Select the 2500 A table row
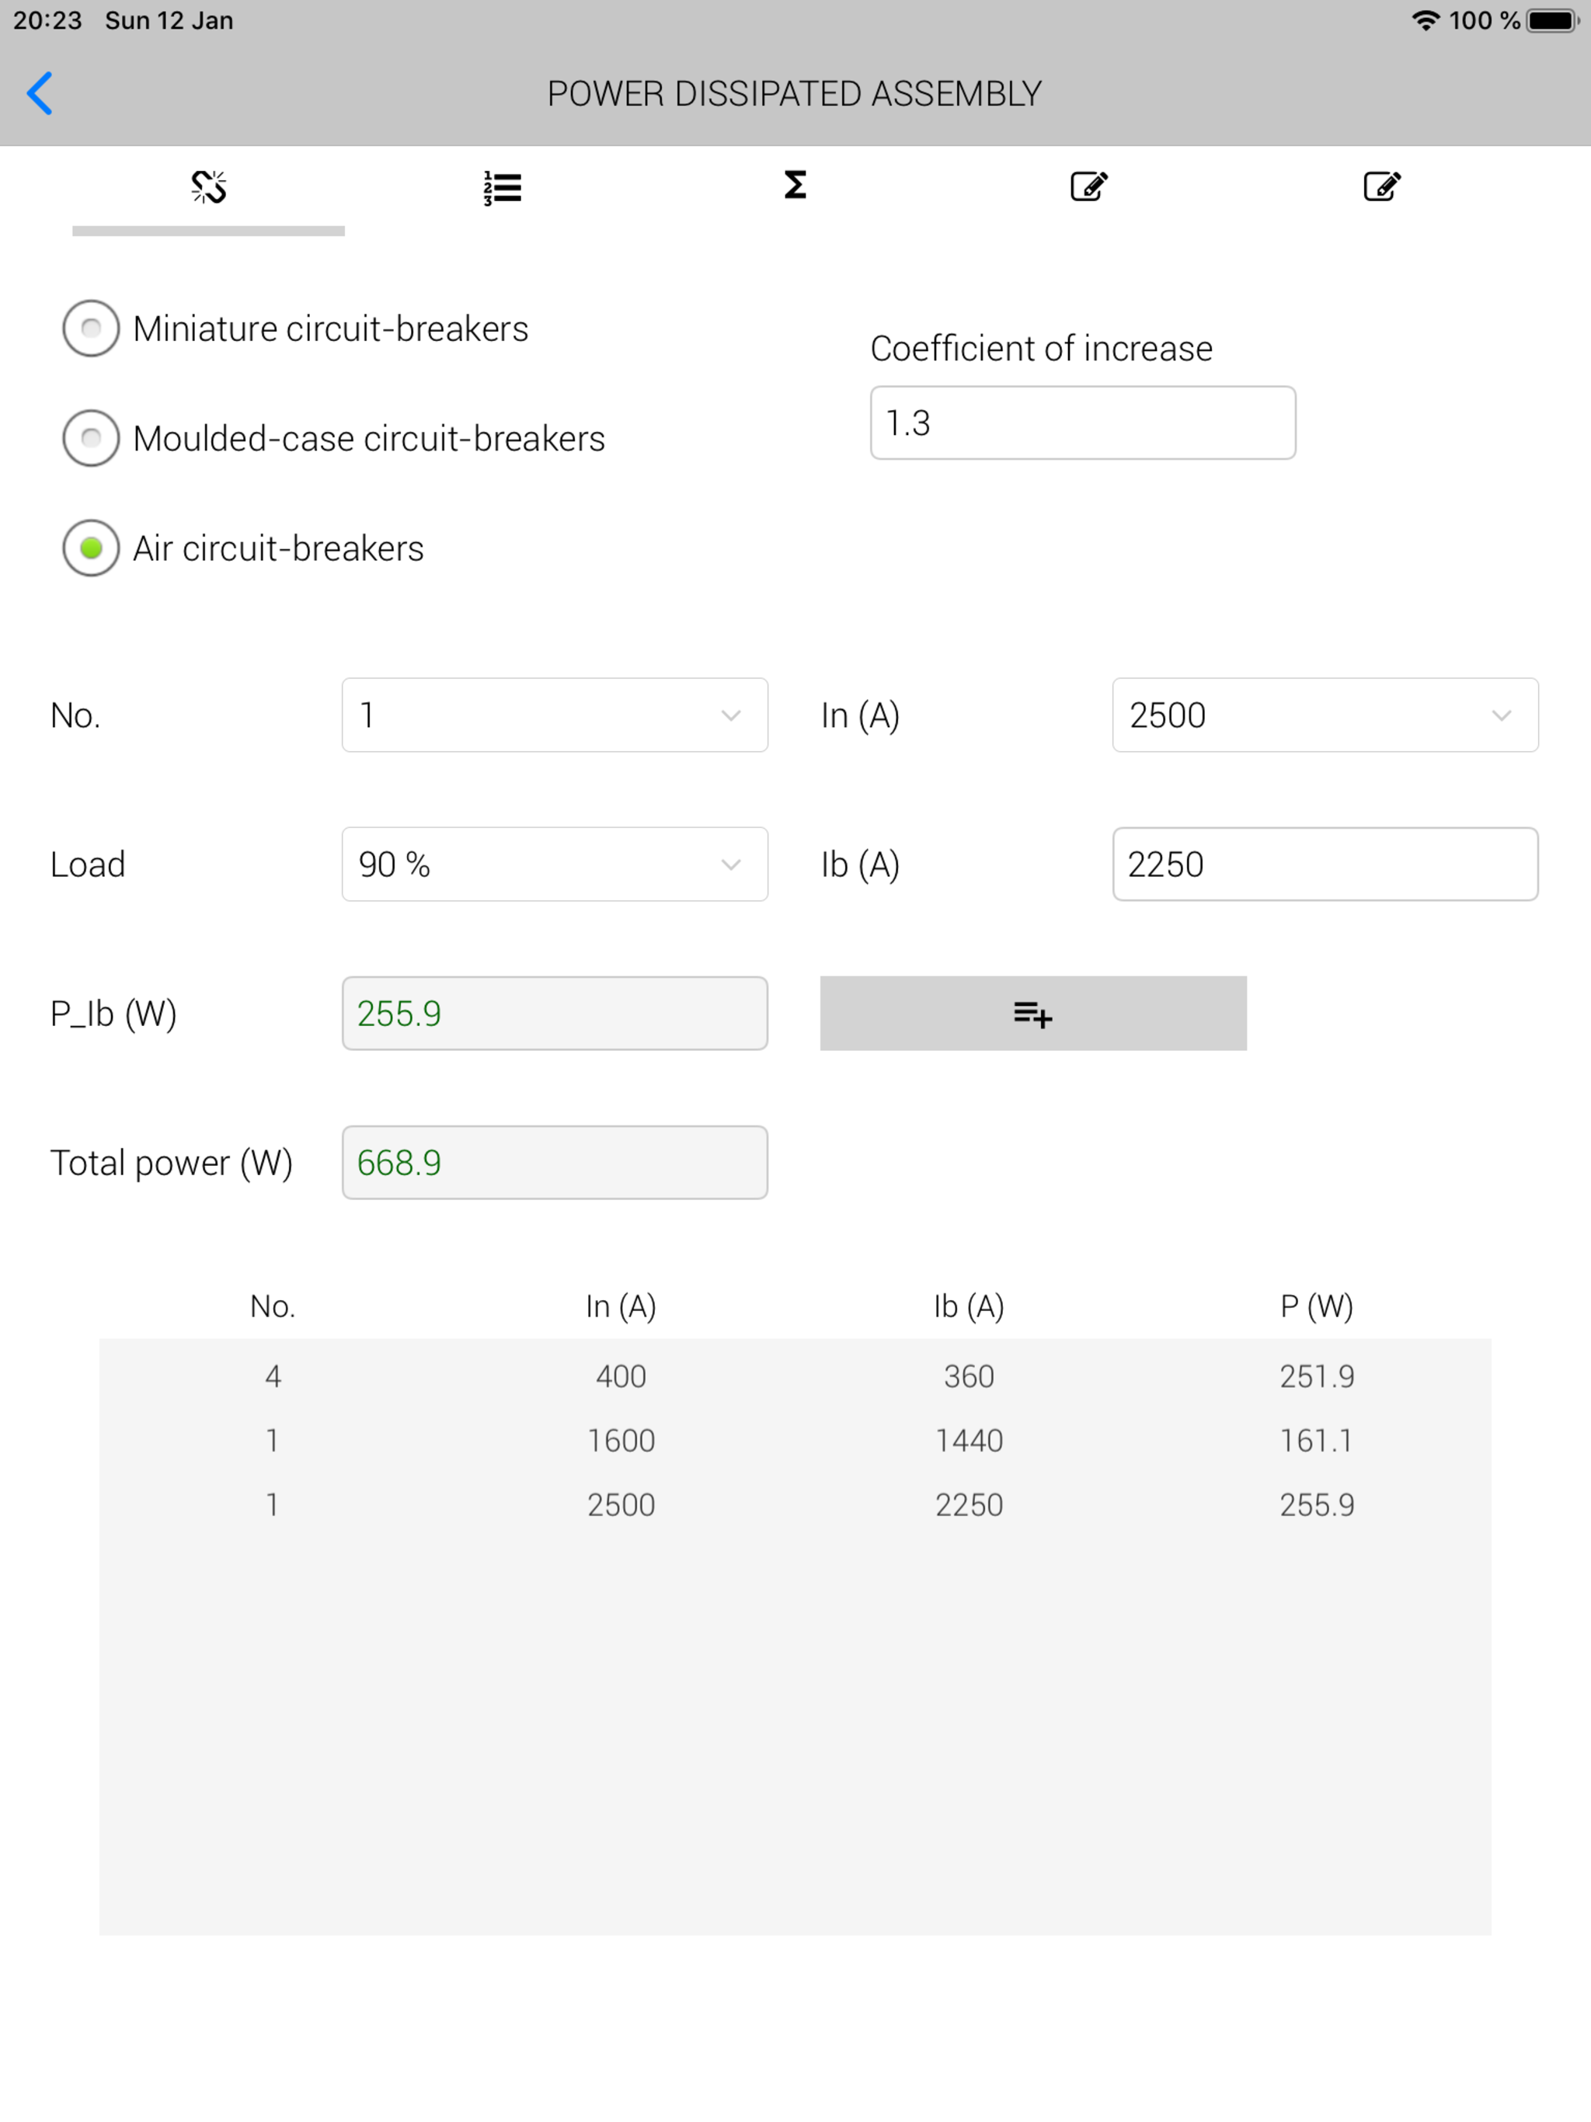Viewport: 1591px width, 2122px height. (x=795, y=1505)
